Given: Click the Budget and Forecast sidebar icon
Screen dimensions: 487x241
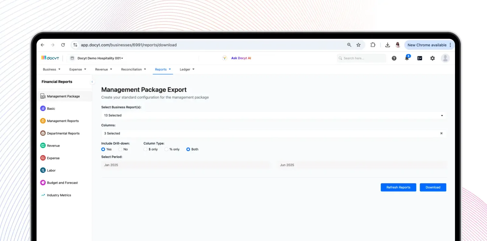Looking at the screenshot, I should pyautogui.click(x=43, y=183).
